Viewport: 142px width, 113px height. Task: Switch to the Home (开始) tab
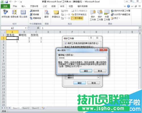15,6
